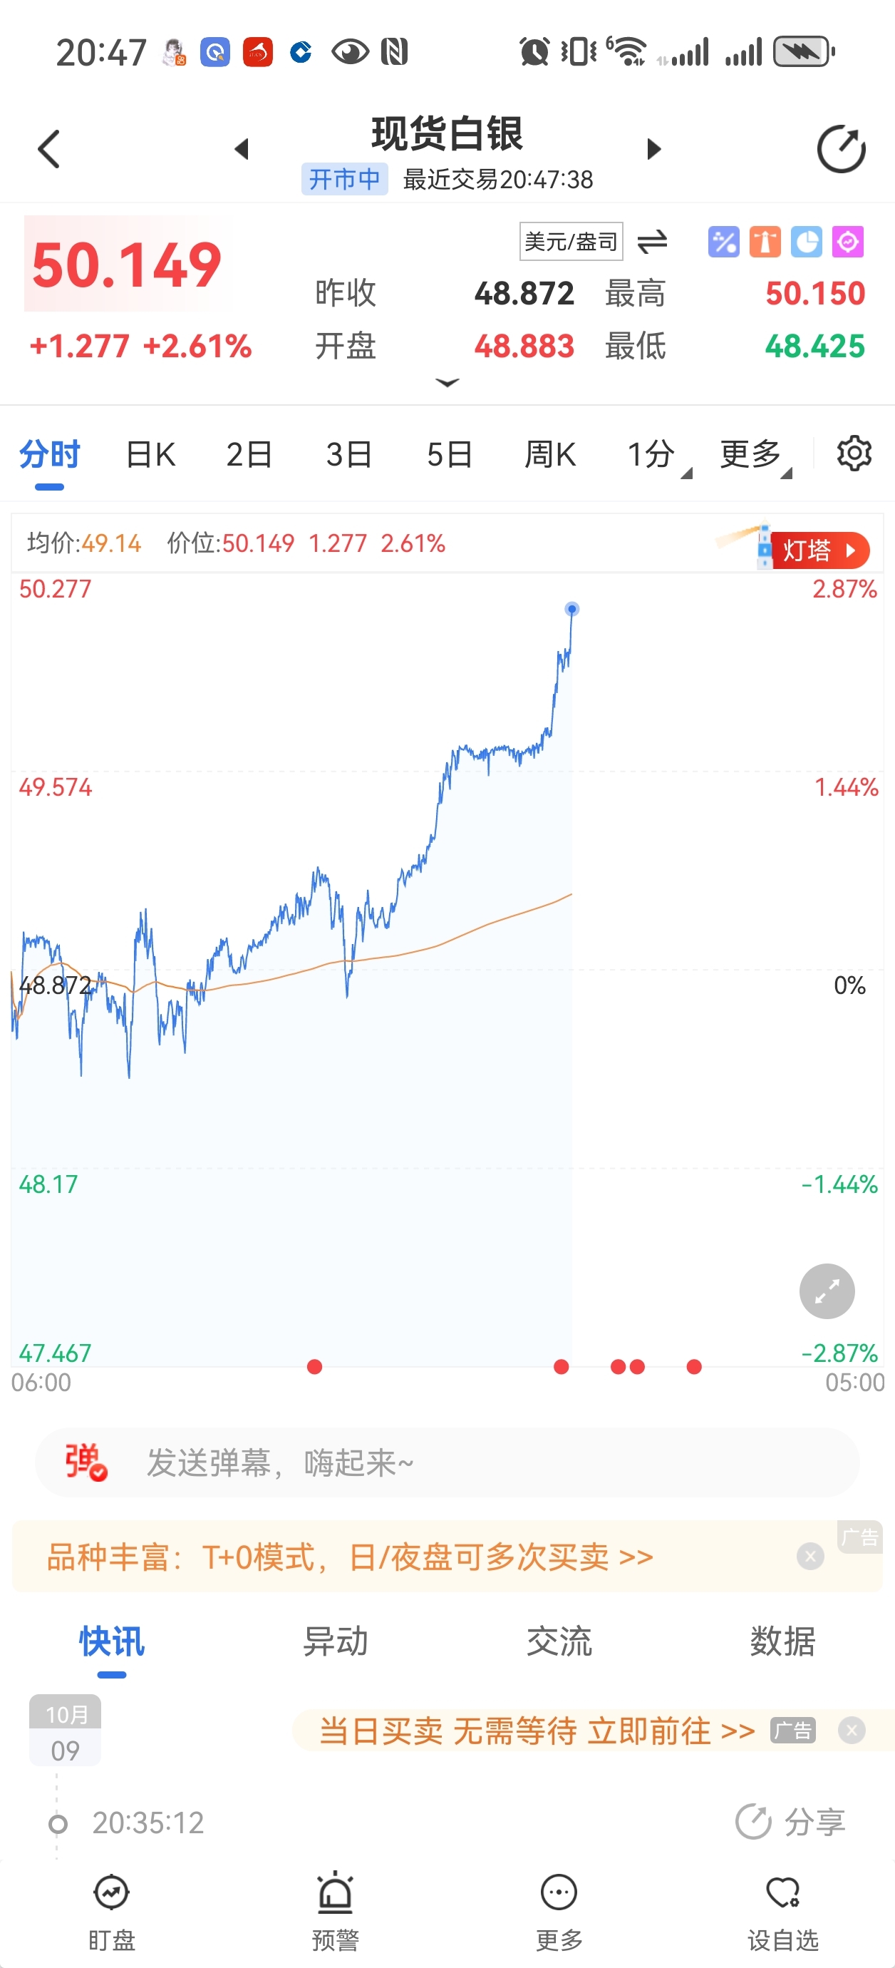Image resolution: width=895 pixels, height=1968 pixels.
Task: Toggle the 弹 bullet-comment switch
Action: click(x=86, y=1462)
